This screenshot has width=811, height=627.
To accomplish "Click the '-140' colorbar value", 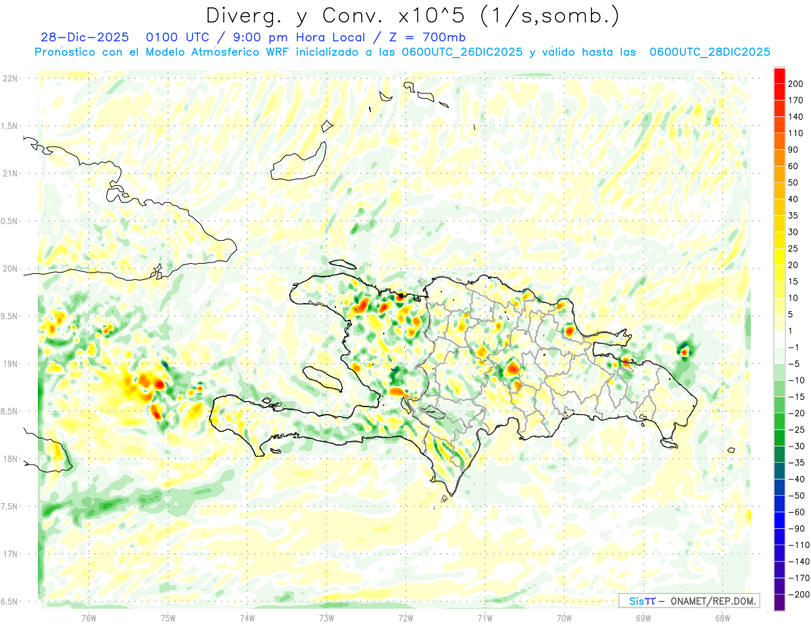I will click(799, 562).
